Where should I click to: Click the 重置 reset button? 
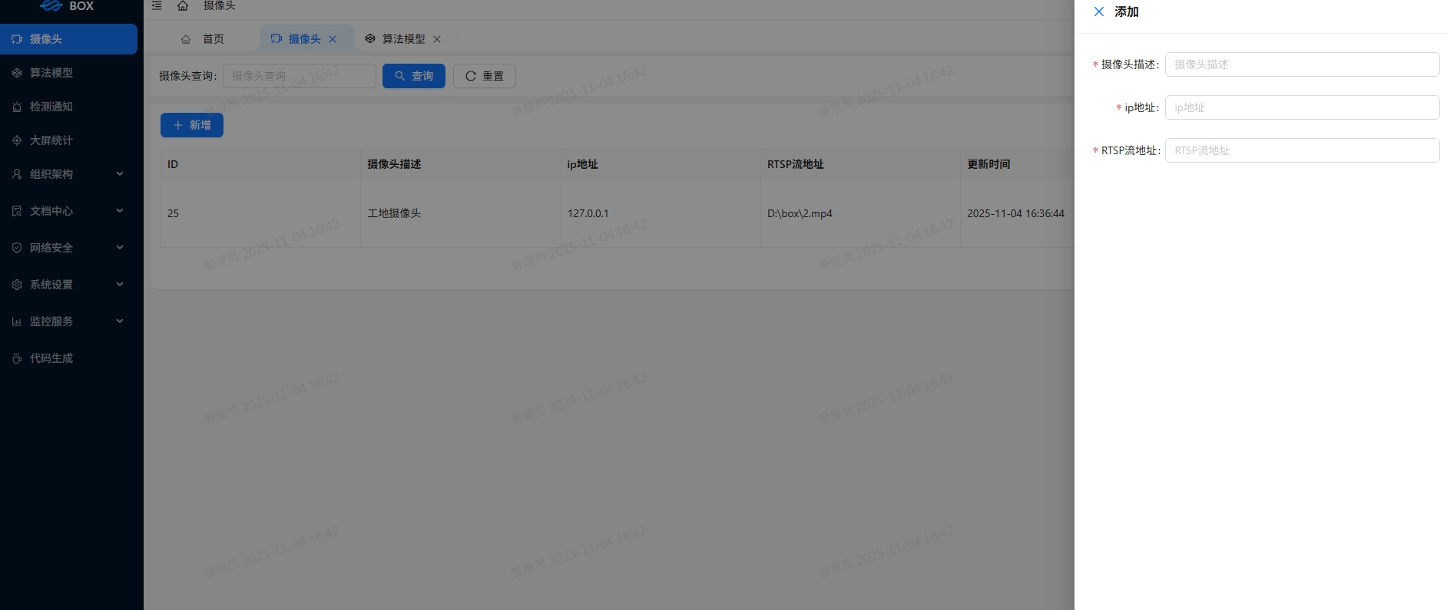tap(485, 76)
